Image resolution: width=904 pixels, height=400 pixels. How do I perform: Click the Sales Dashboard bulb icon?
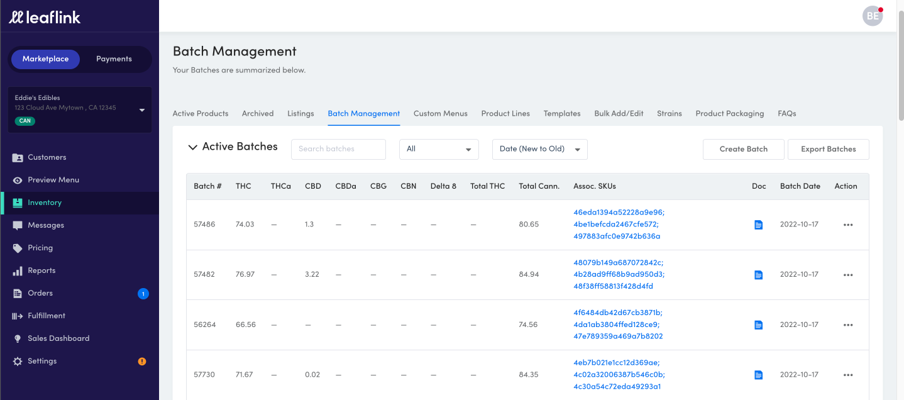click(x=18, y=338)
